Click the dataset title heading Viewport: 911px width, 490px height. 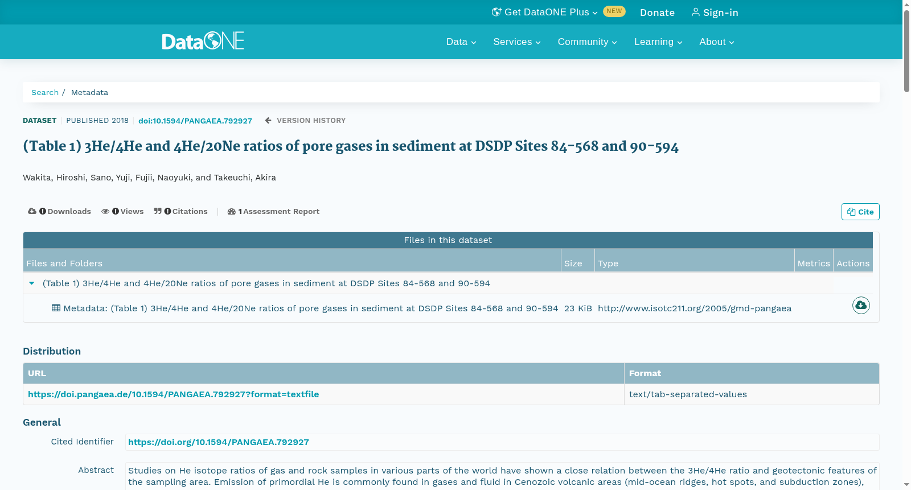click(351, 146)
